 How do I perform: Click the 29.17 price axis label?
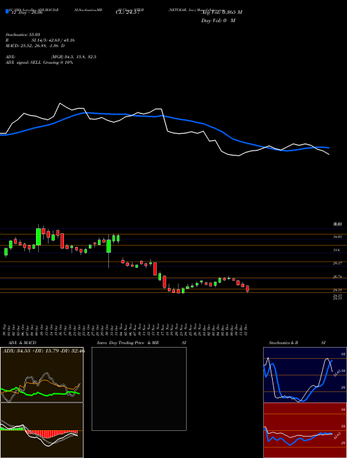click(338, 264)
